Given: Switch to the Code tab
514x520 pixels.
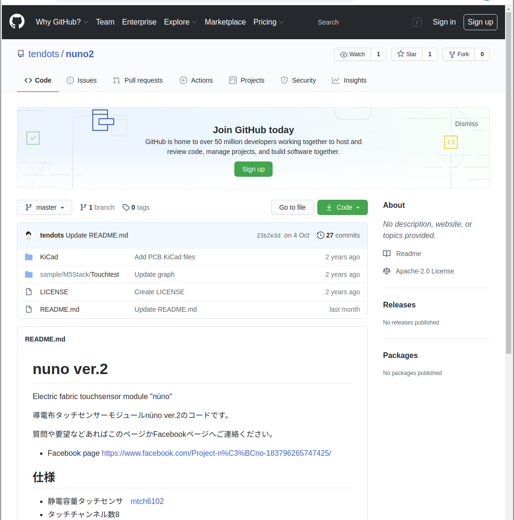Looking at the screenshot, I should pos(38,81).
